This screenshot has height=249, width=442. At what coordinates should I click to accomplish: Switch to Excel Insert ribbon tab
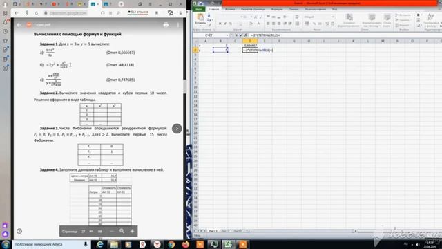(x=230, y=9)
